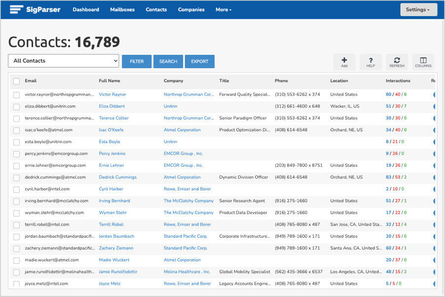The height and width of the screenshot is (297, 445).
Task: Check percy.jenkins@emcorgroup.com row
Action: (x=16, y=154)
